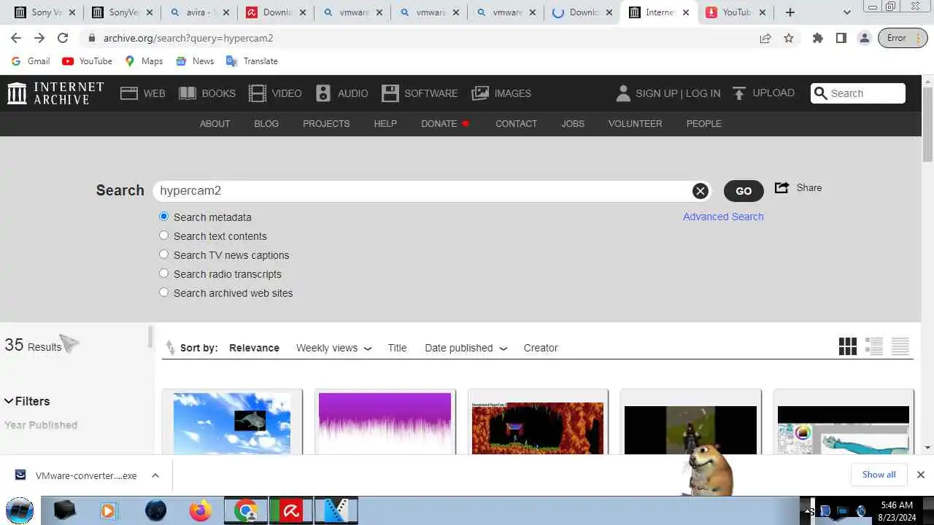934x525 pixels.
Task: Sort results by Title
Action: pos(397,348)
